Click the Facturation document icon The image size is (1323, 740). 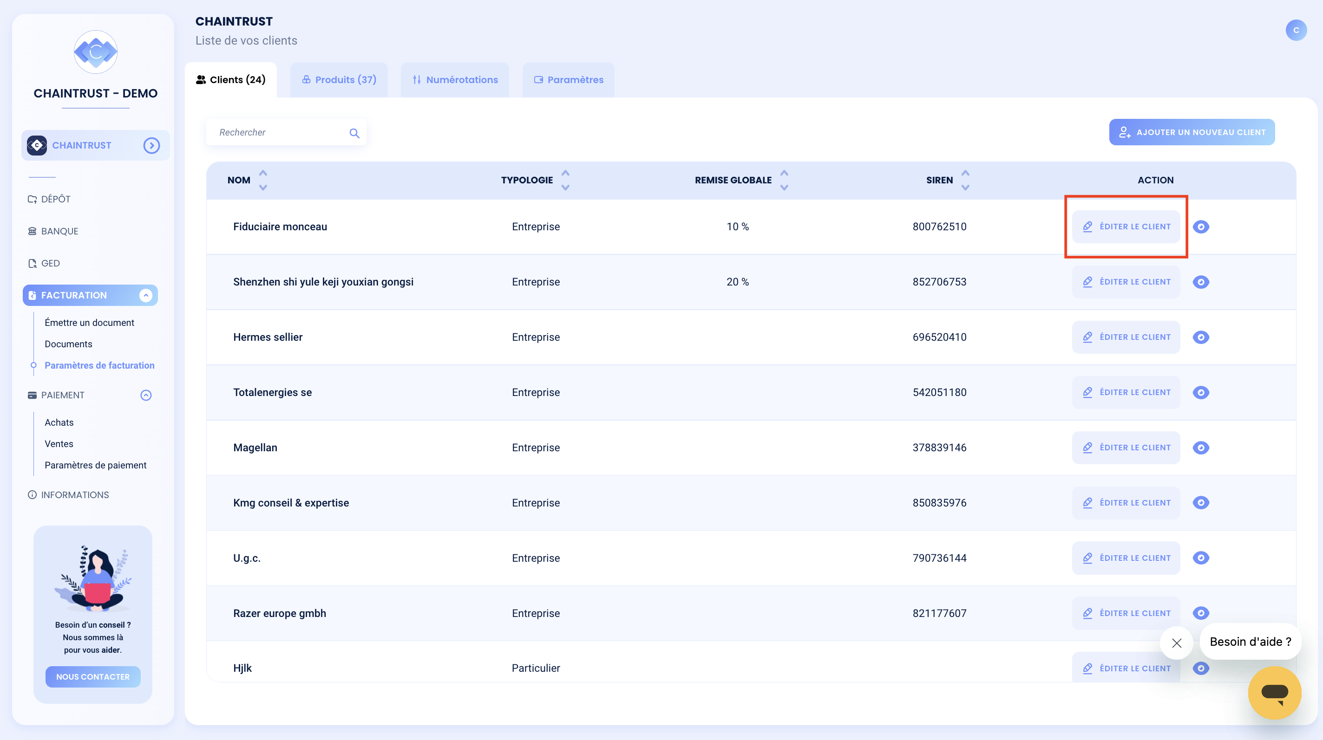pos(32,295)
